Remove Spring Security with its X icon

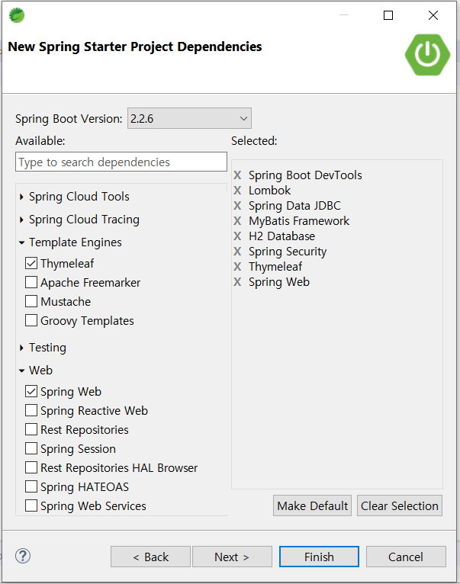click(237, 252)
